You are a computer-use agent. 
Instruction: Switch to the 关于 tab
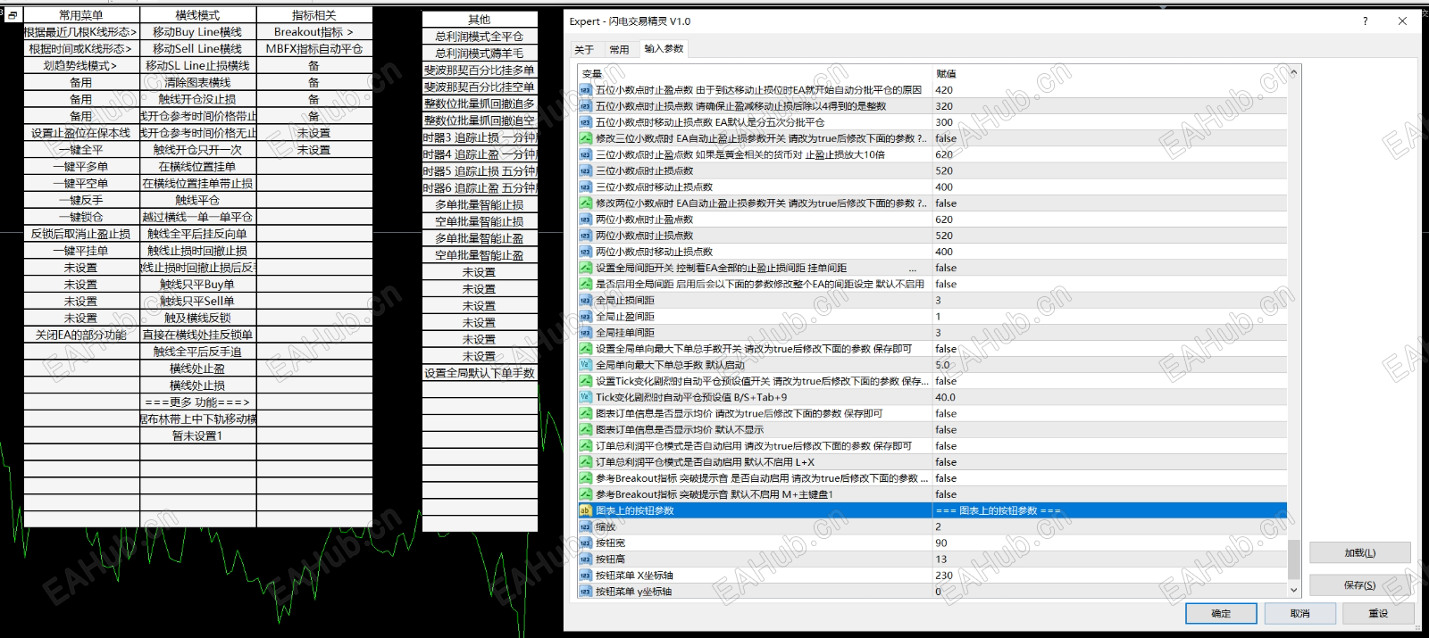[x=584, y=50]
